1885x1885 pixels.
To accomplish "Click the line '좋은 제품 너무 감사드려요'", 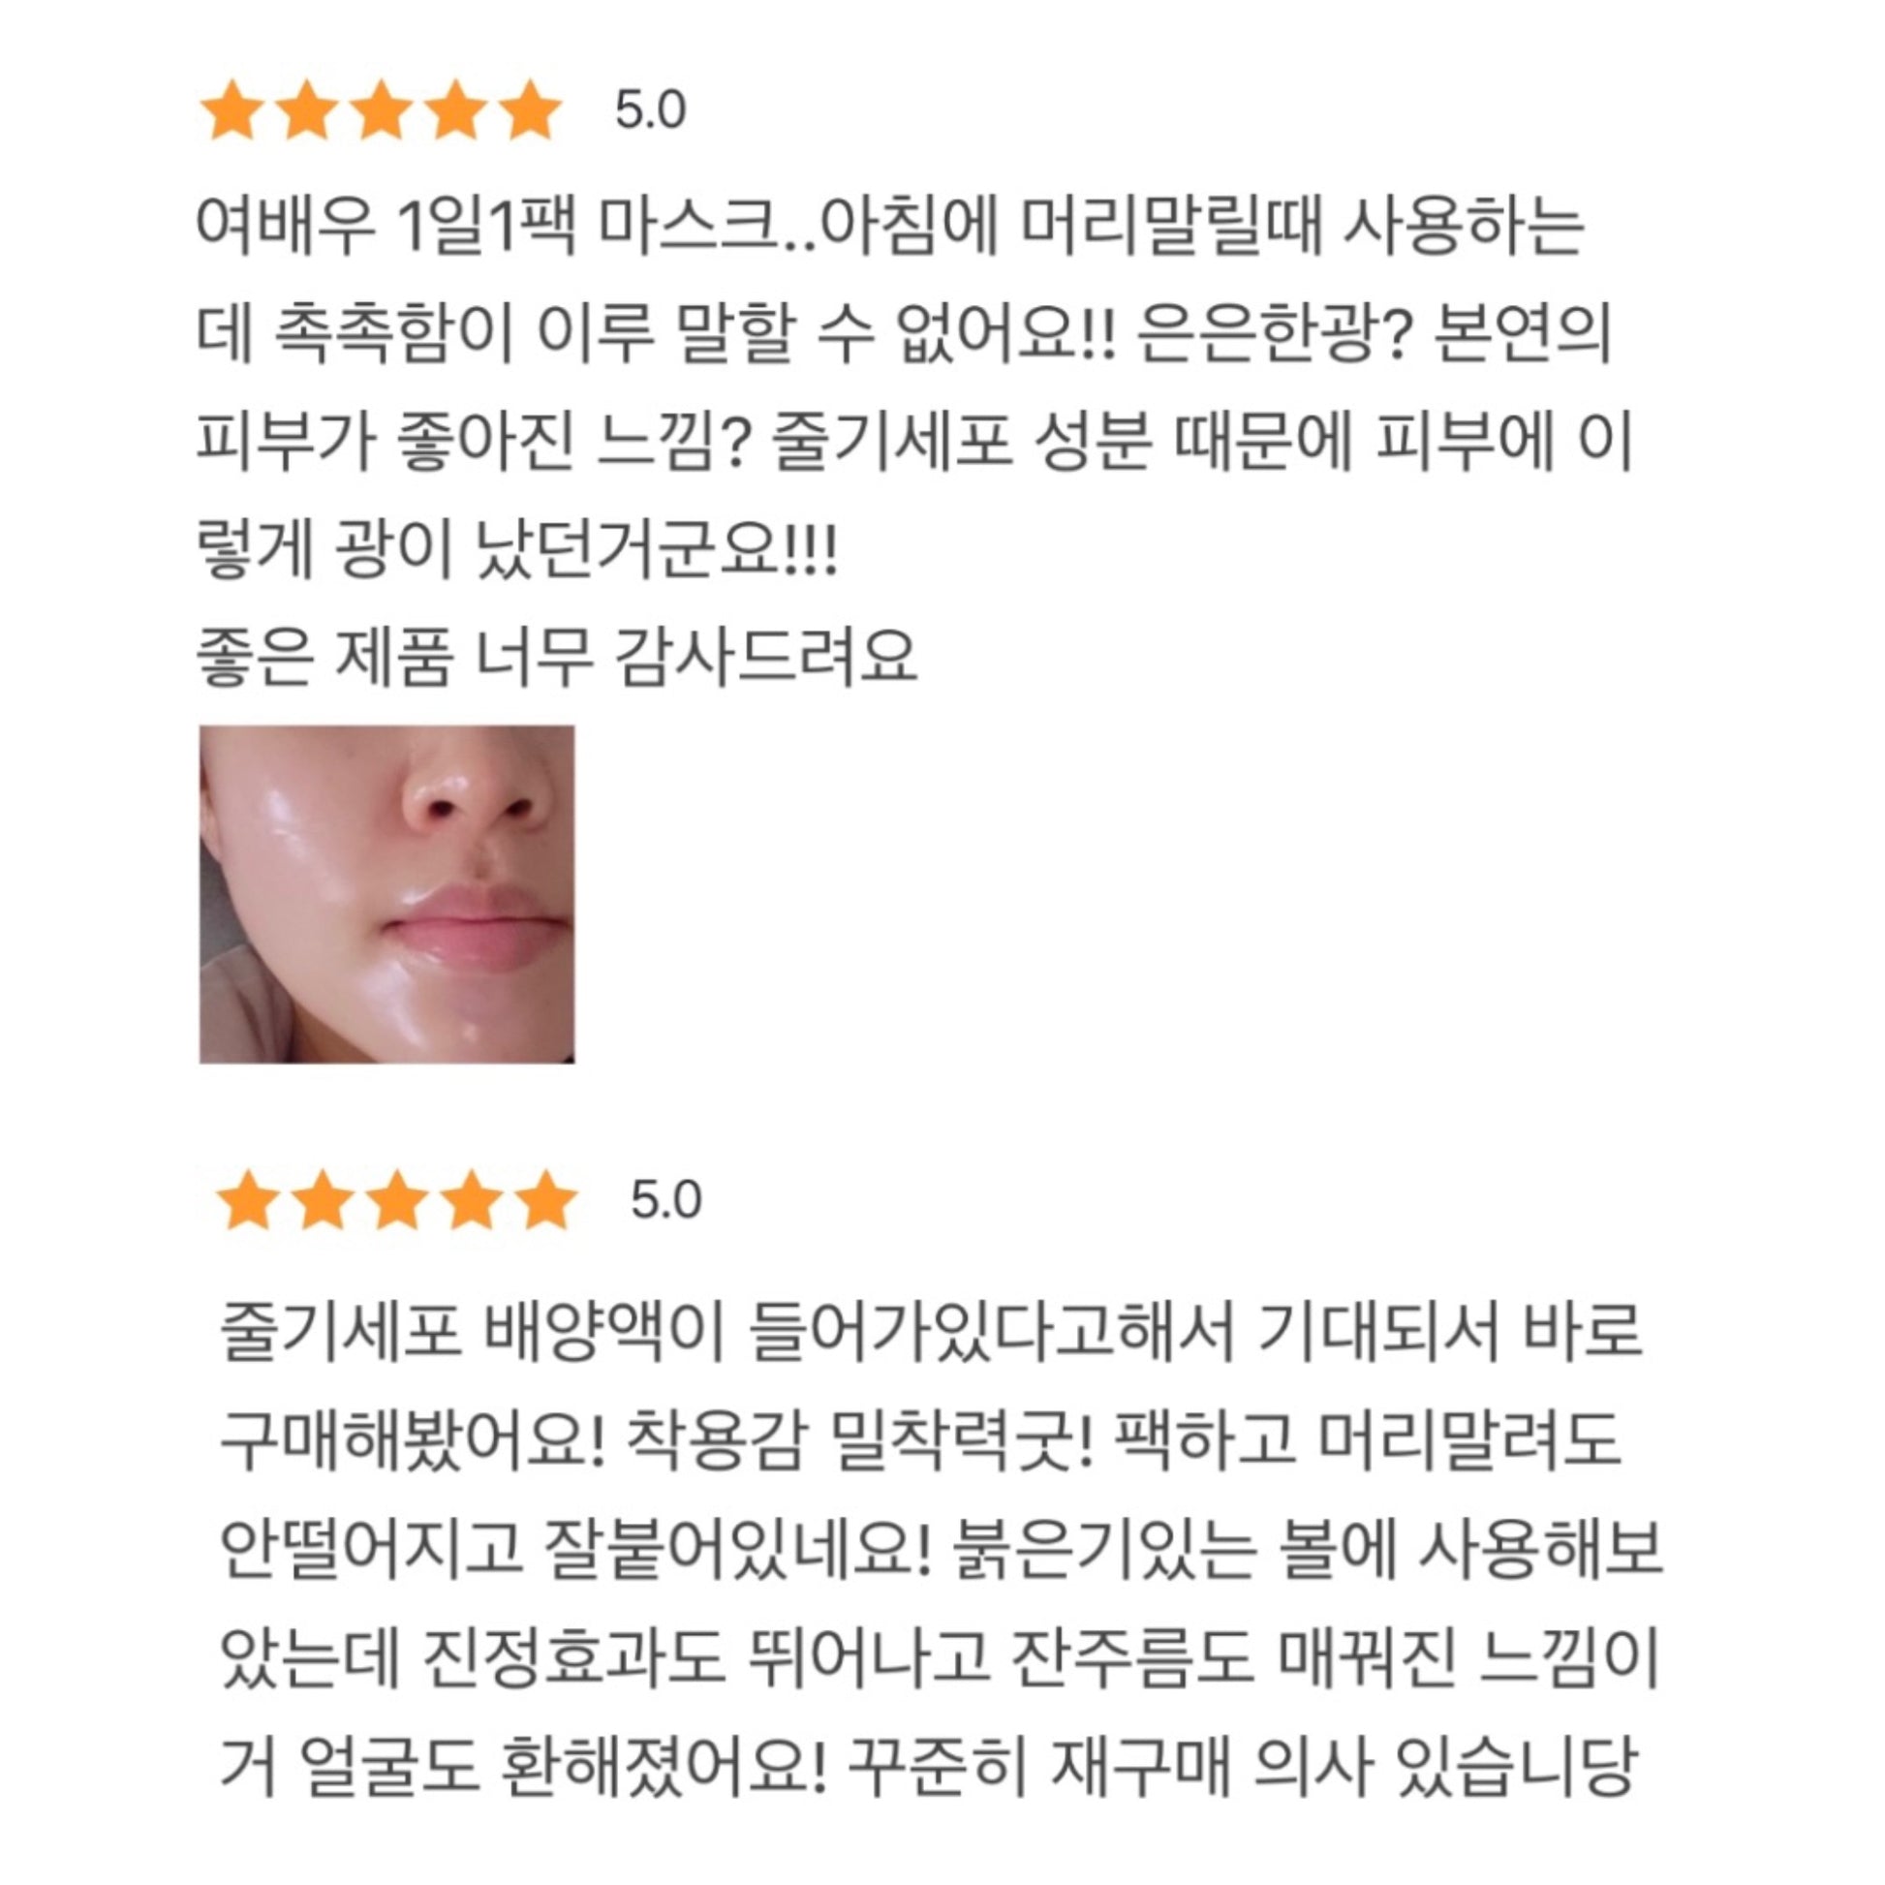I will [557, 657].
